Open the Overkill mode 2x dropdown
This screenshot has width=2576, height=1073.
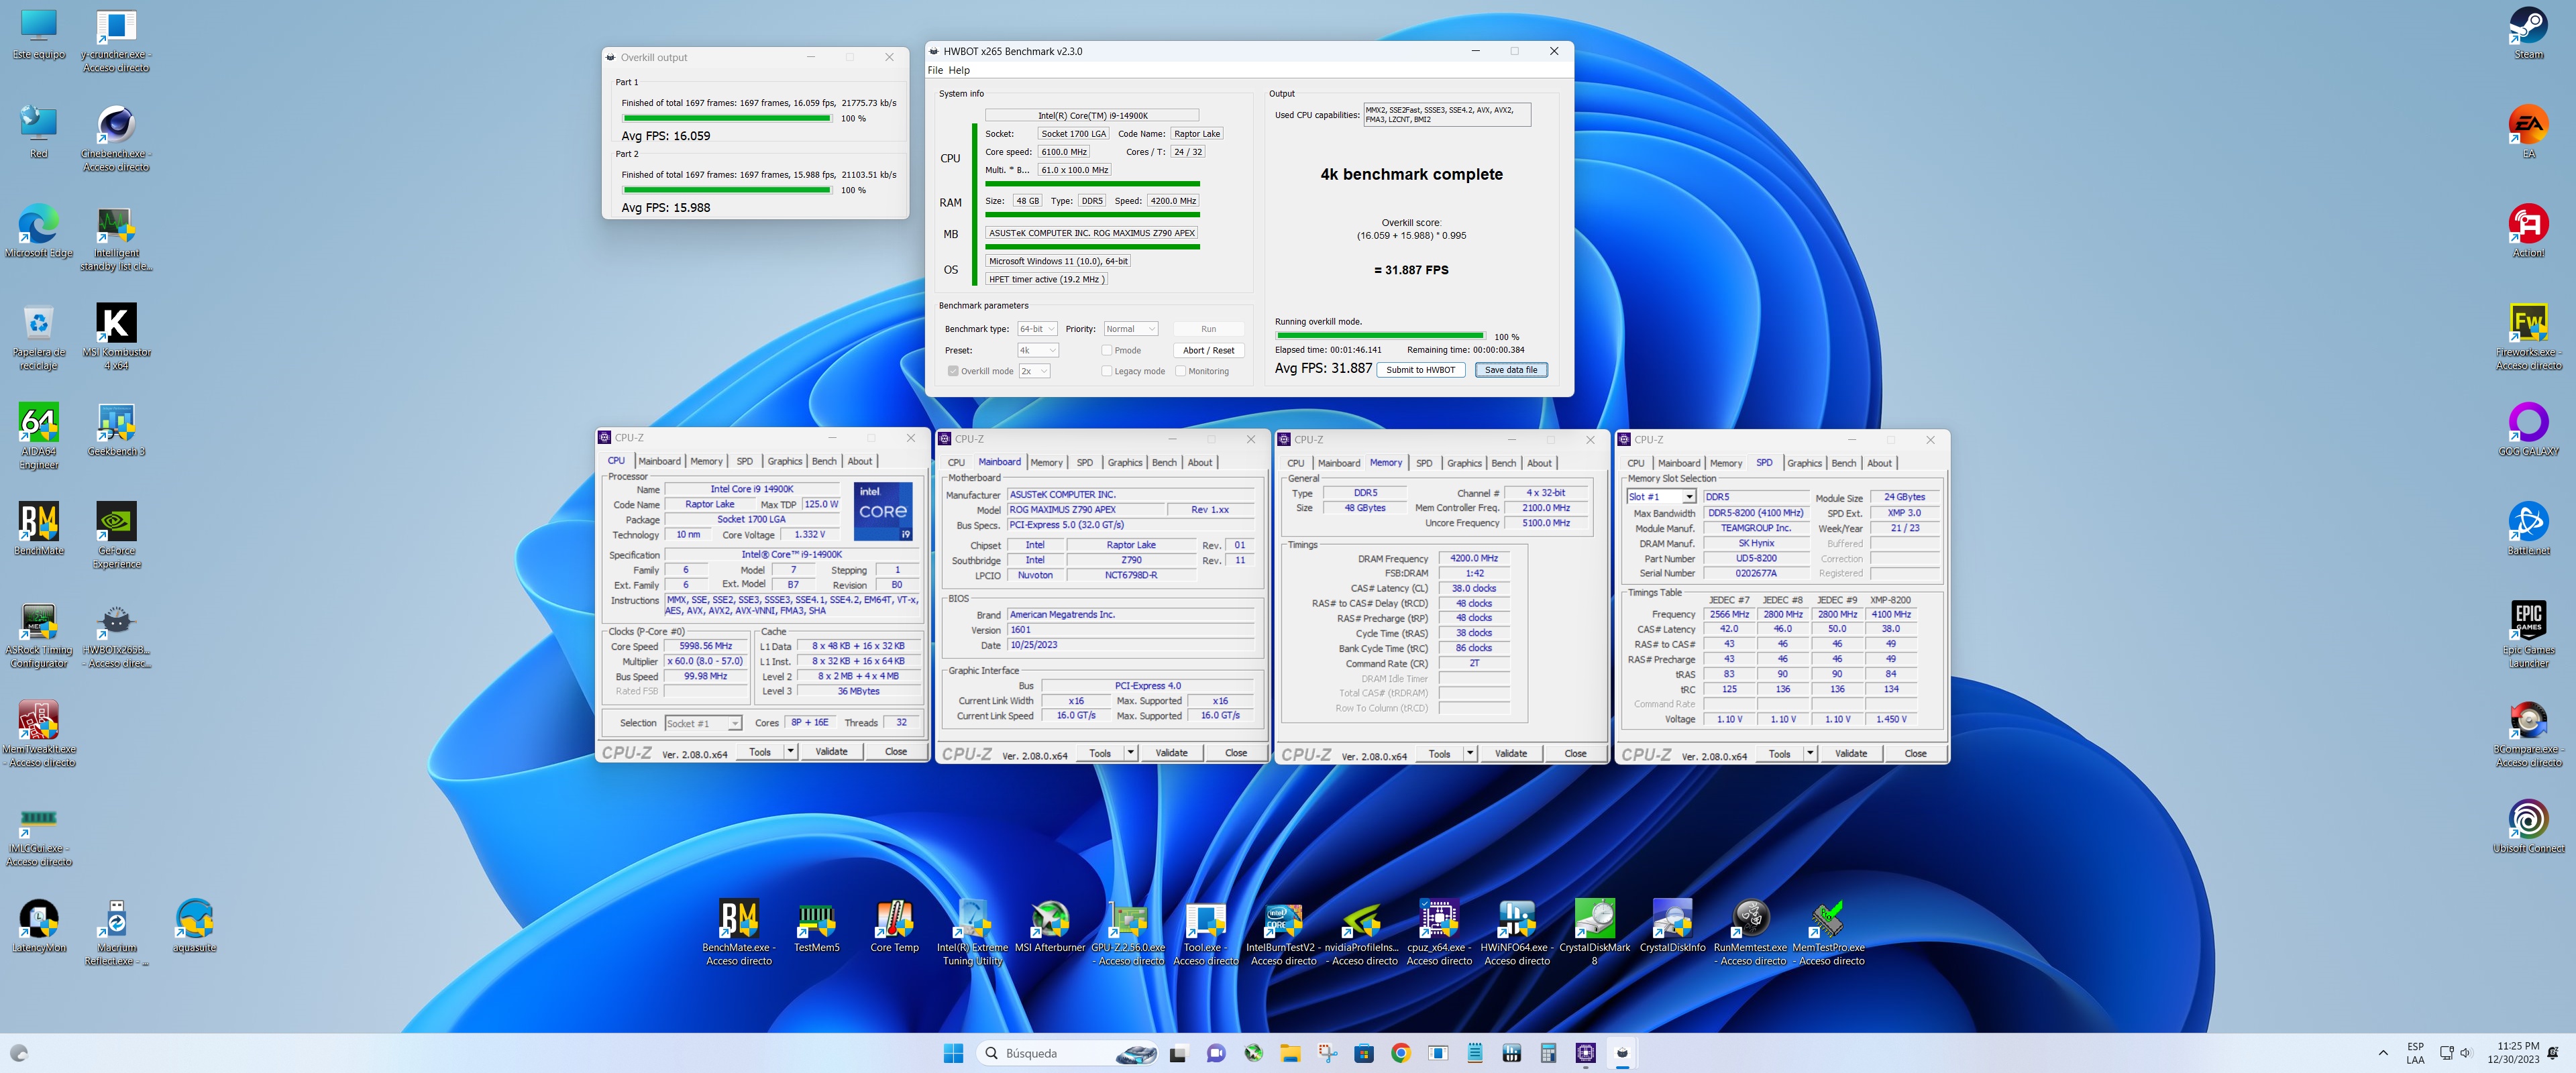pyautogui.click(x=1034, y=371)
